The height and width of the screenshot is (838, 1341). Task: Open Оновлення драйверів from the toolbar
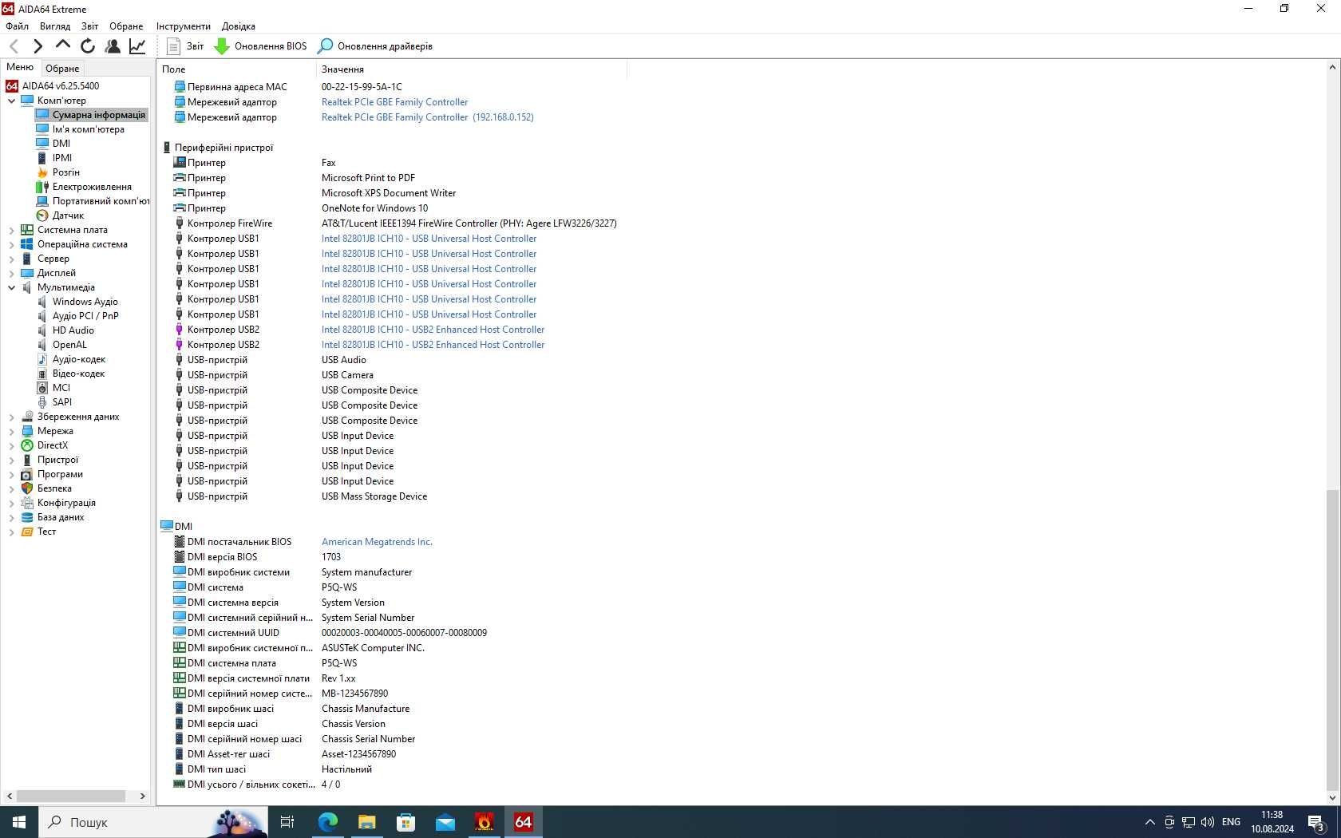click(375, 46)
